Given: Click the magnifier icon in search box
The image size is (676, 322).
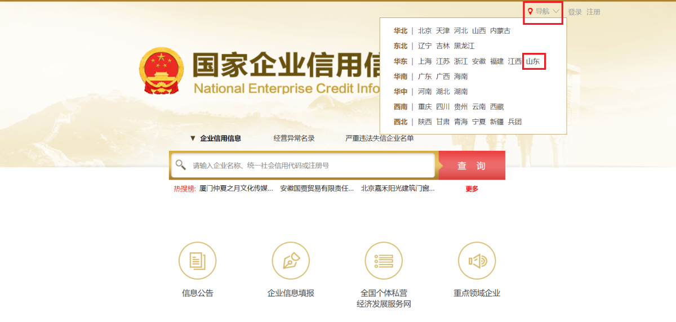Looking at the screenshot, I should (181, 165).
